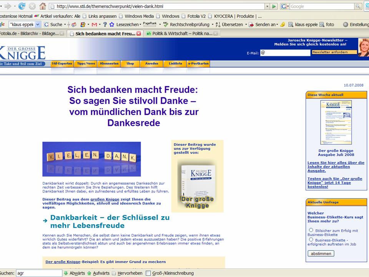Viewport: 369px width, 277px height.
Task: Switch to the 'Politik & Wirtschaft' tab
Action: point(181,33)
